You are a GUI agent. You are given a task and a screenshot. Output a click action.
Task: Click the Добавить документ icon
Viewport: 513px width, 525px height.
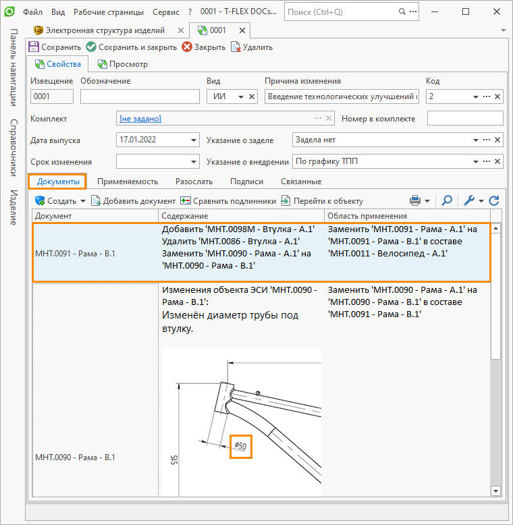pos(97,200)
